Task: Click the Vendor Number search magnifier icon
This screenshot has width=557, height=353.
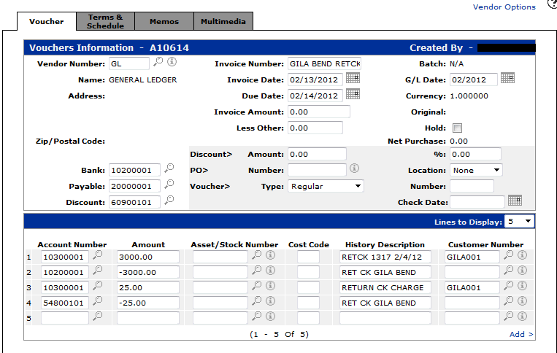Action: tap(158, 63)
